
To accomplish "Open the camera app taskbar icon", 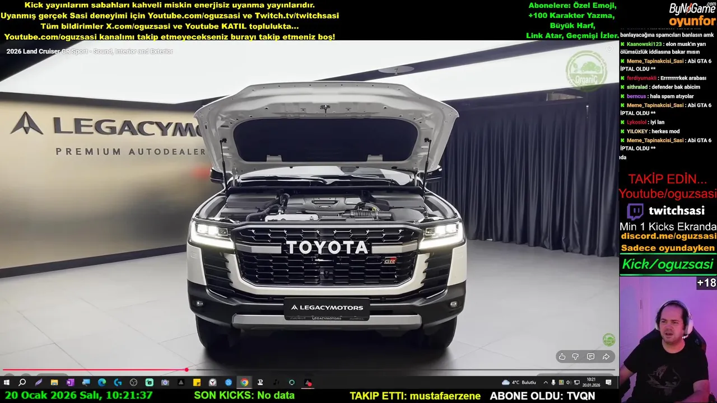I will click(x=165, y=383).
